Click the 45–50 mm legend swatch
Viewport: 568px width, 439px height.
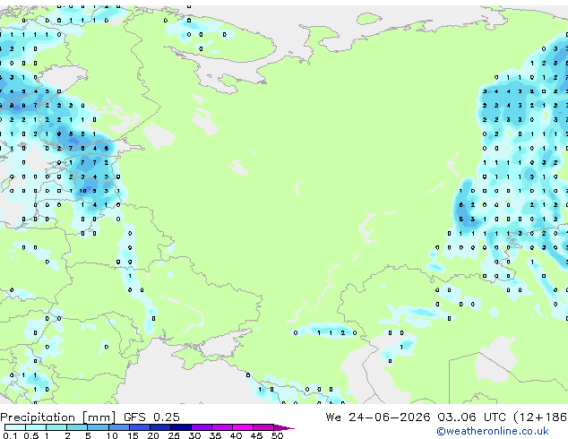click(263, 427)
